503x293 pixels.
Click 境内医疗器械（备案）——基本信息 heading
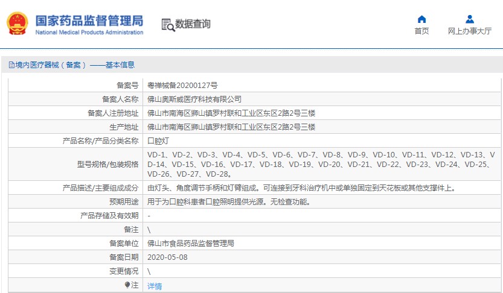point(75,65)
